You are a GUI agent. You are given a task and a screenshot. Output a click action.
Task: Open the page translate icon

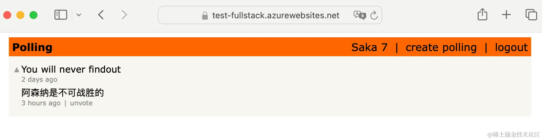[x=360, y=15]
